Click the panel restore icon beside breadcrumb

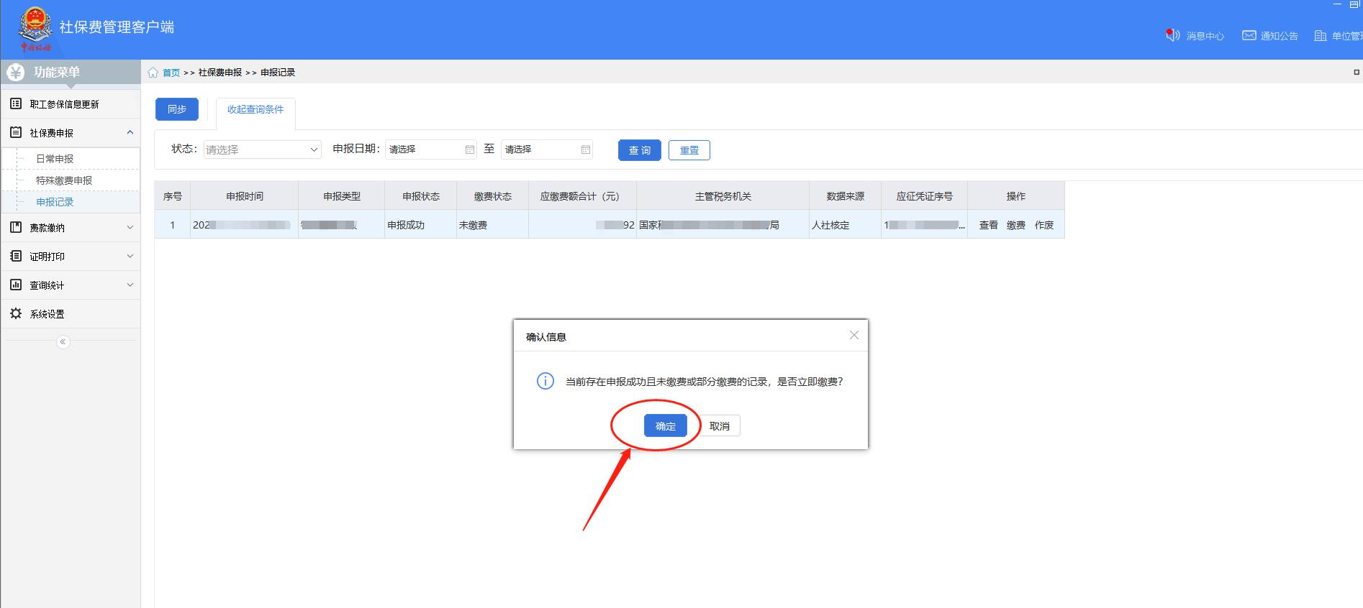click(1357, 72)
